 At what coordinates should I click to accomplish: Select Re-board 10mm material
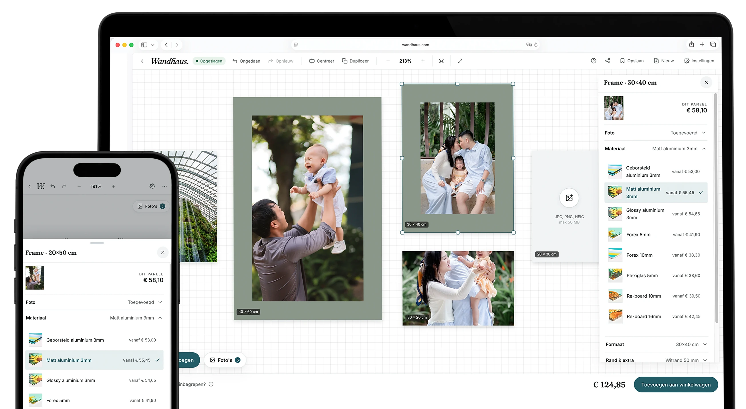[656, 296]
